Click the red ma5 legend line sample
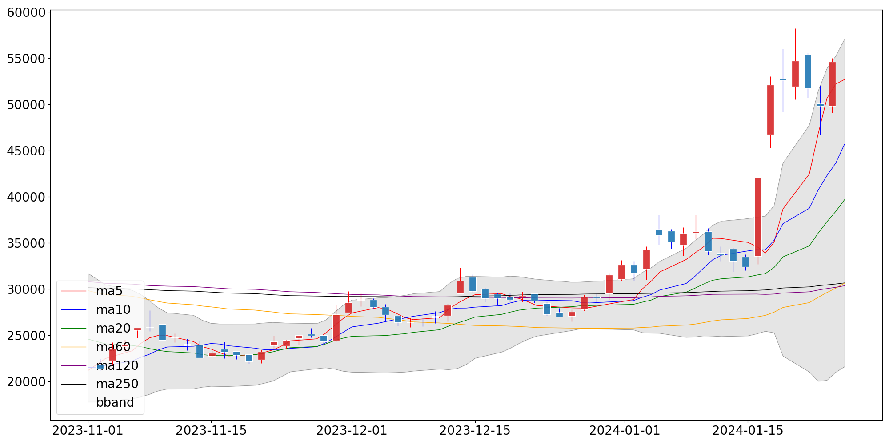 [74, 291]
